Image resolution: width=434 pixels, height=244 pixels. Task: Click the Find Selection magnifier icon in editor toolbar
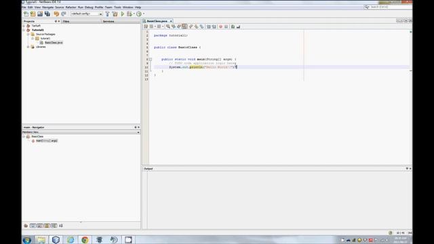pos(168,26)
